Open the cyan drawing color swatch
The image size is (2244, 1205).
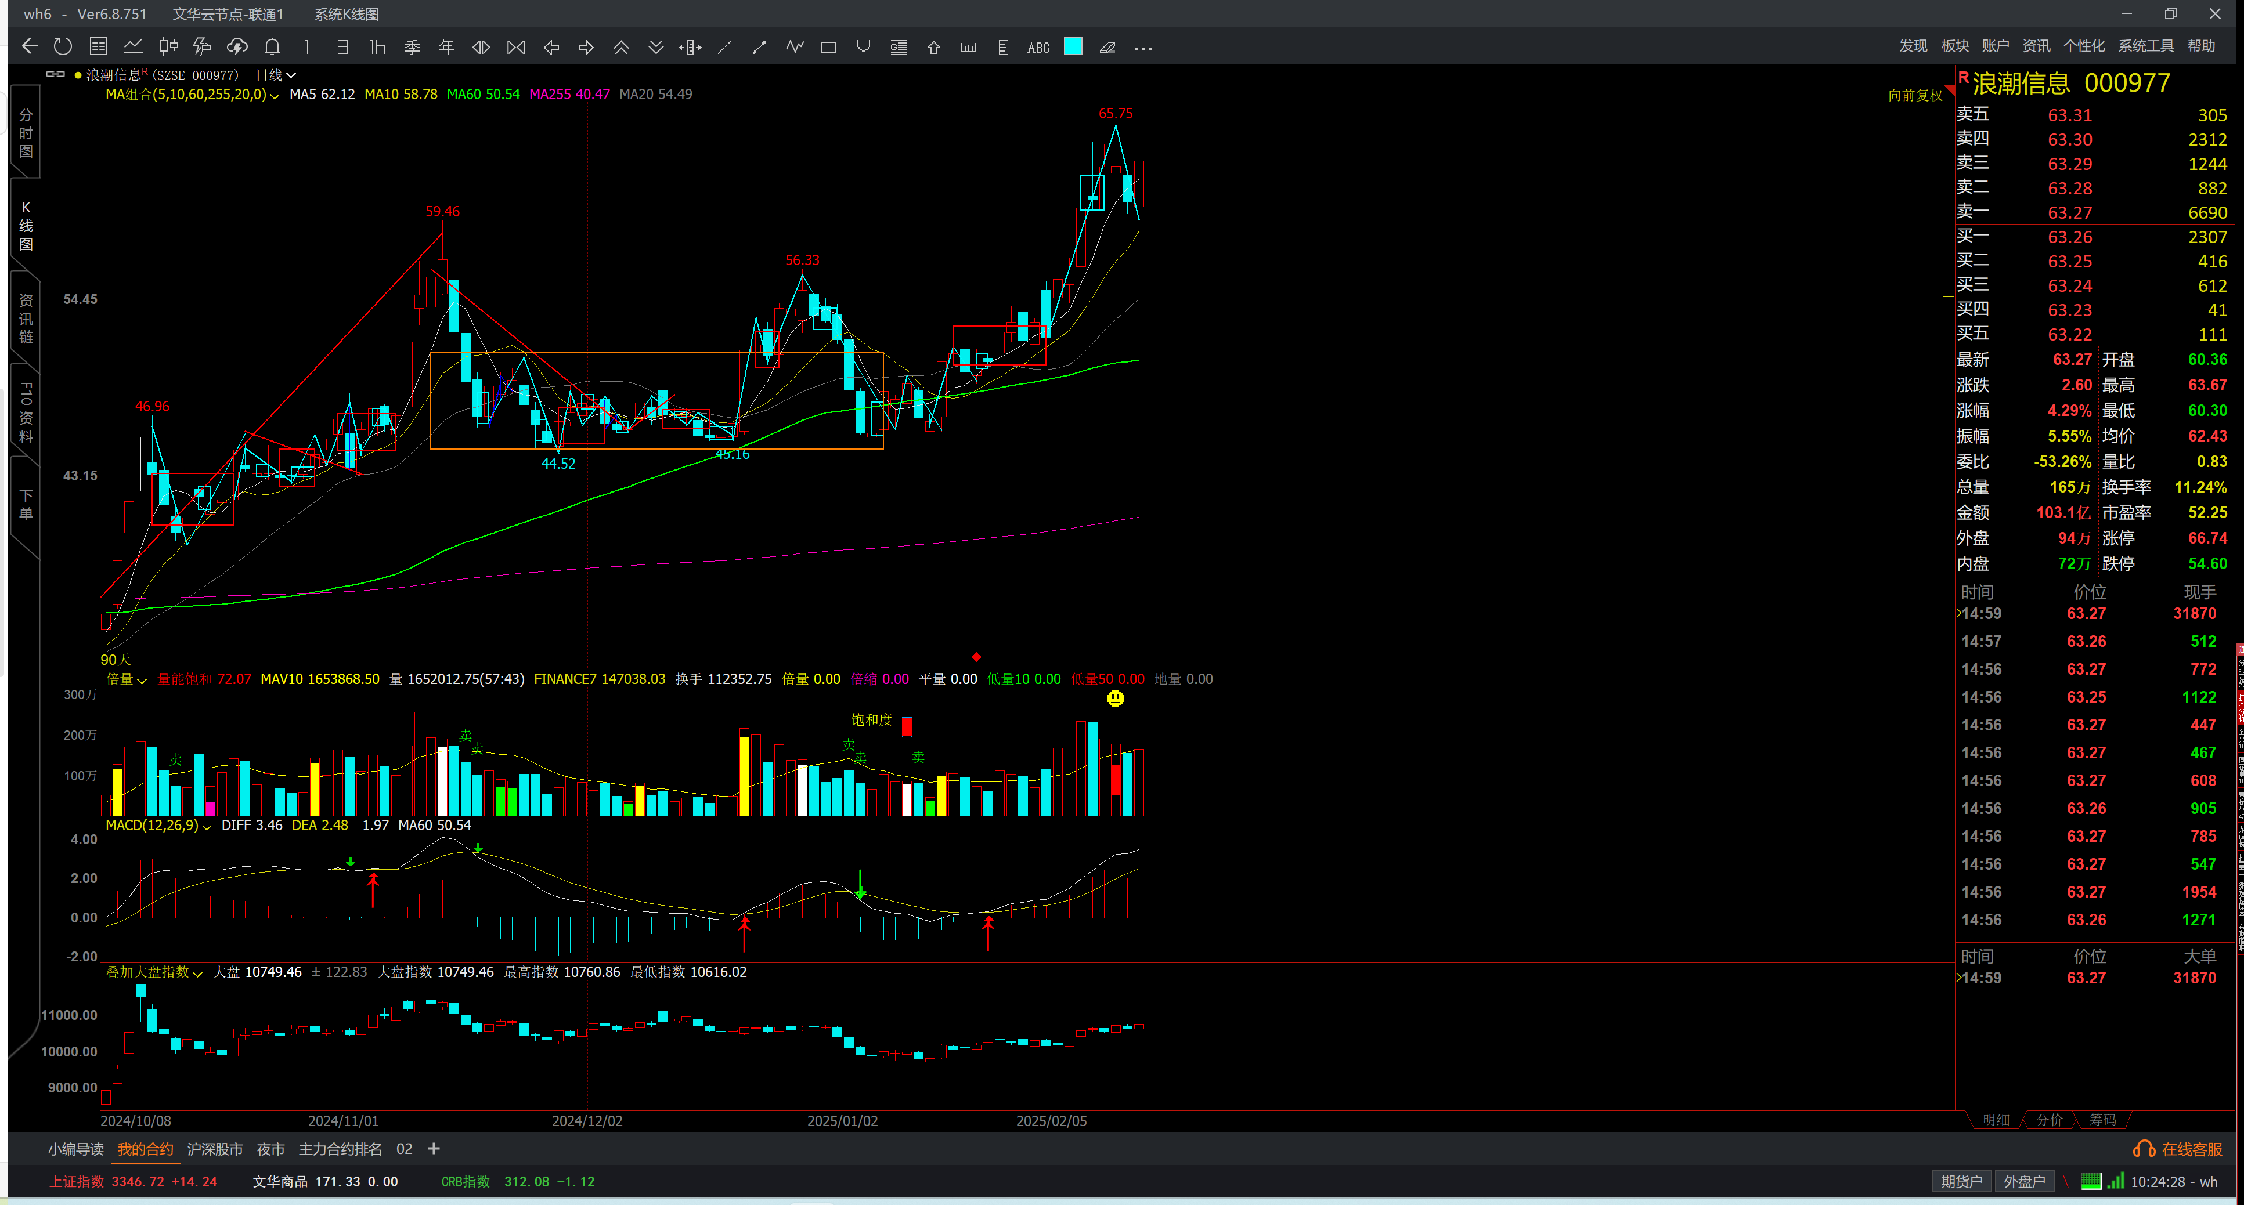(x=1073, y=46)
